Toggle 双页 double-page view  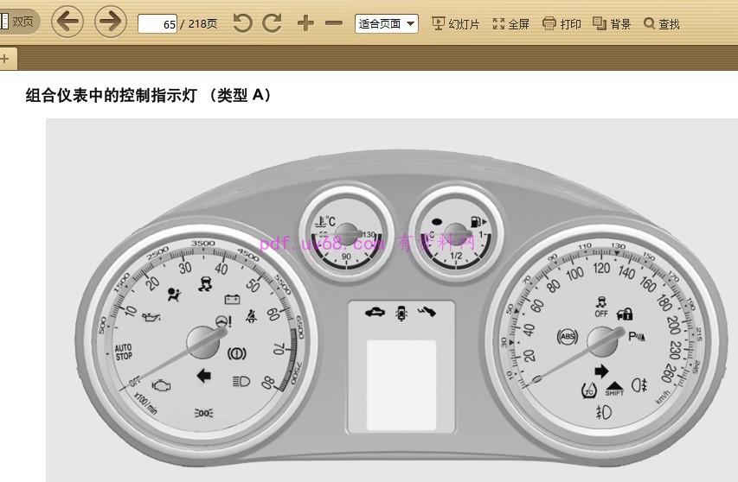(x=17, y=22)
